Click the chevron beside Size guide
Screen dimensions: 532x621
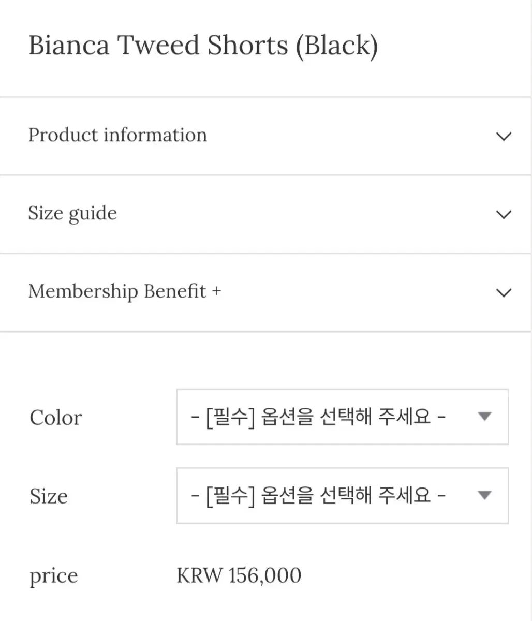pyautogui.click(x=504, y=214)
